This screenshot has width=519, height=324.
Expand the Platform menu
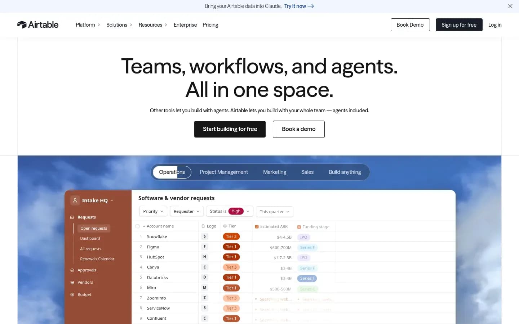point(88,25)
